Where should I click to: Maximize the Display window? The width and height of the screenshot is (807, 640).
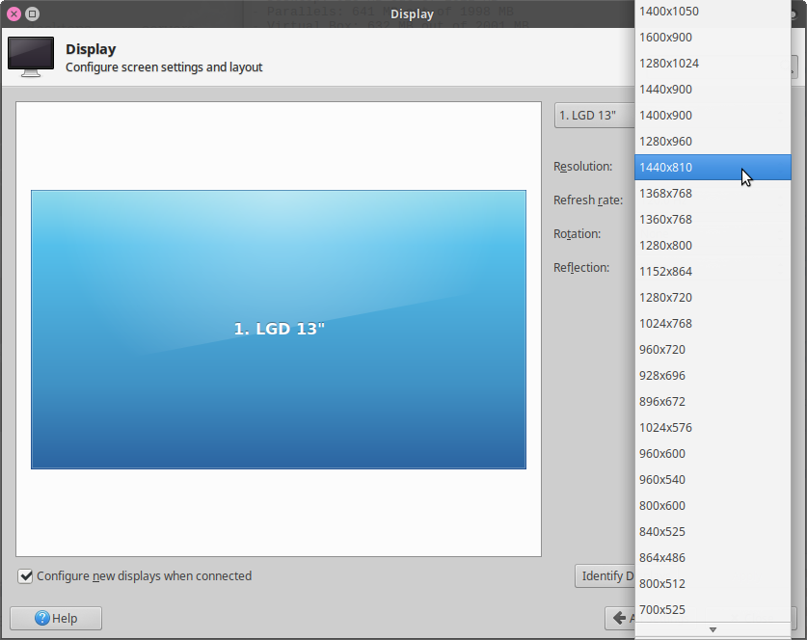coord(33,13)
